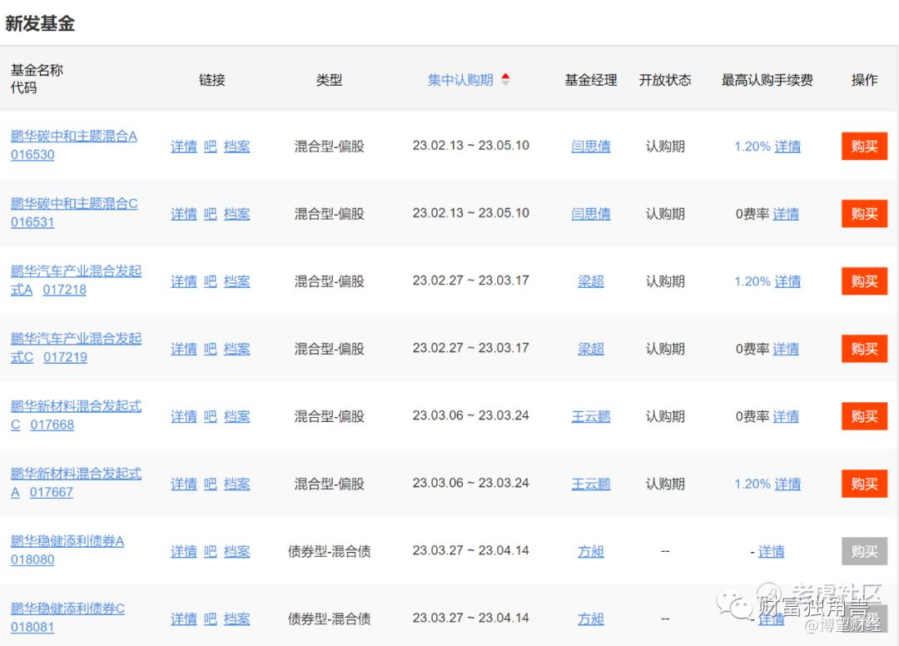The width and height of the screenshot is (899, 646).
Task: Open 详情 link in 016530 row links column
Action: click(183, 147)
